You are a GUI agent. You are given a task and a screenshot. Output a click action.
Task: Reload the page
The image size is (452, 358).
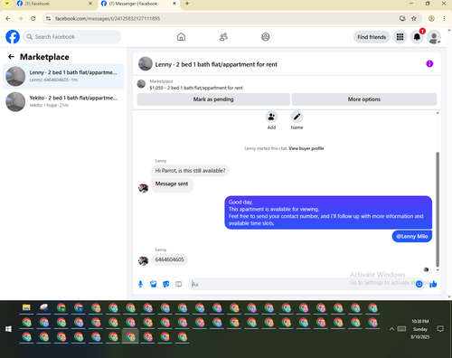[33, 18]
